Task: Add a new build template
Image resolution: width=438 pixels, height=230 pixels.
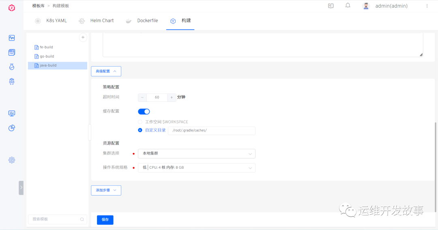Action: pyautogui.click(x=83, y=37)
